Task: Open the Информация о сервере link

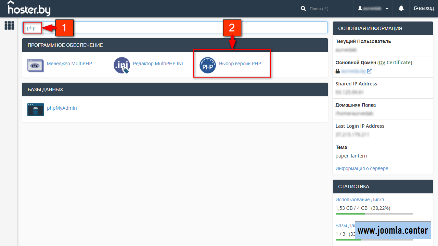Action: [x=362, y=168]
